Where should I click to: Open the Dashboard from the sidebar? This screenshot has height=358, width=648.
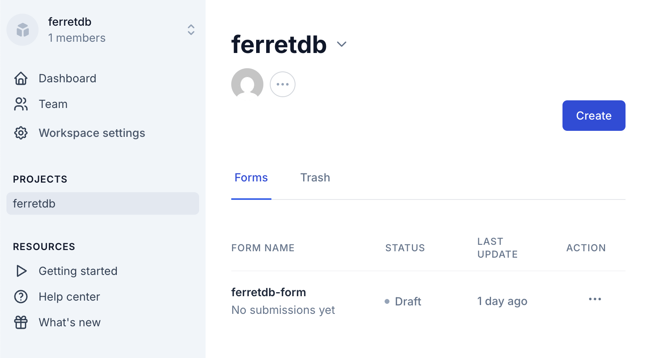tap(67, 78)
